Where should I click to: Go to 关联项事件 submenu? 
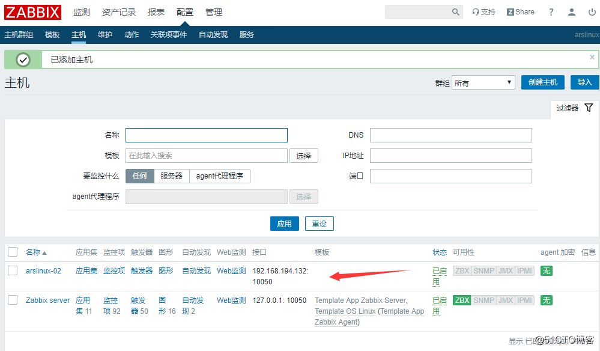point(168,35)
